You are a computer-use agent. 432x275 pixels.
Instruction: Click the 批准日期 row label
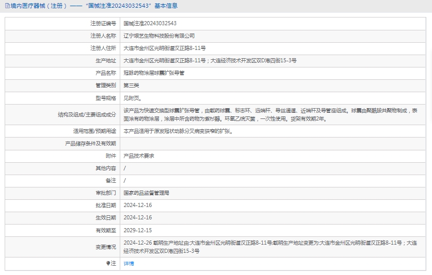tap(106, 205)
